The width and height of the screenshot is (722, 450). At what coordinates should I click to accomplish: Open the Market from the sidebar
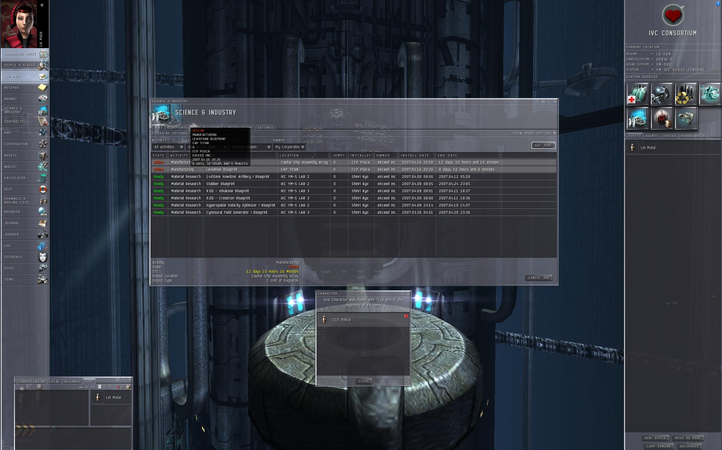click(24, 99)
